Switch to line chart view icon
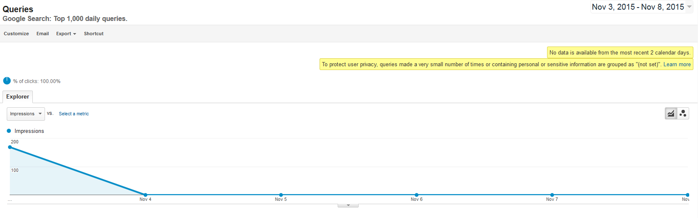This screenshot has height=218, width=698. click(x=671, y=114)
